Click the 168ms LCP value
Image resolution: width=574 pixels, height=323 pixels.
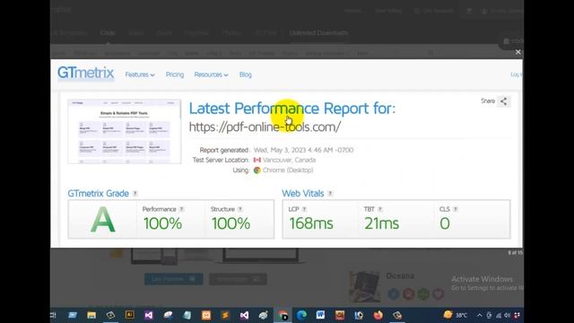(x=311, y=223)
